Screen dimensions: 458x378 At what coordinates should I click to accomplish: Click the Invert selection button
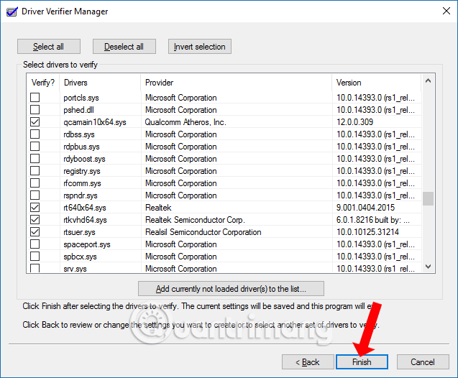(200, 47)
